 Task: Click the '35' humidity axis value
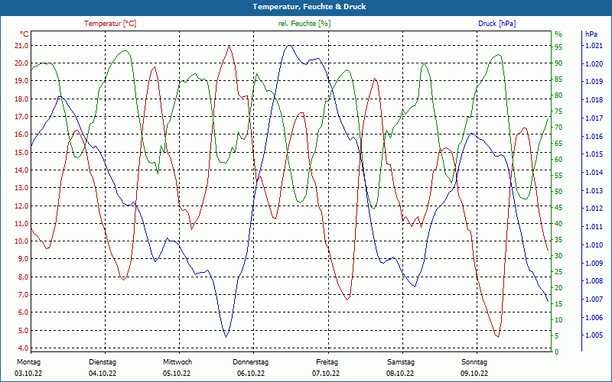[x=558, y=240]
